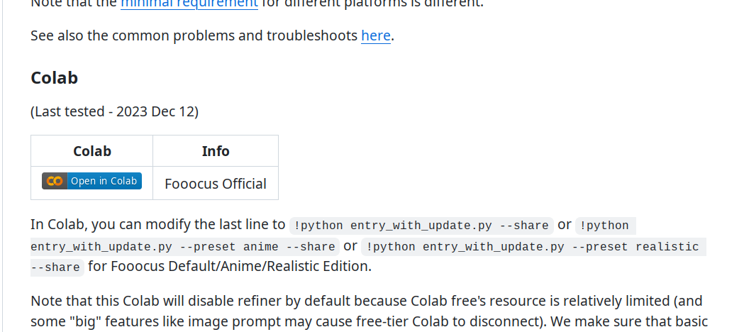Open the "here" troubleshooting link
The width and height of the screenshot is (744, 332).
point(376,35)
